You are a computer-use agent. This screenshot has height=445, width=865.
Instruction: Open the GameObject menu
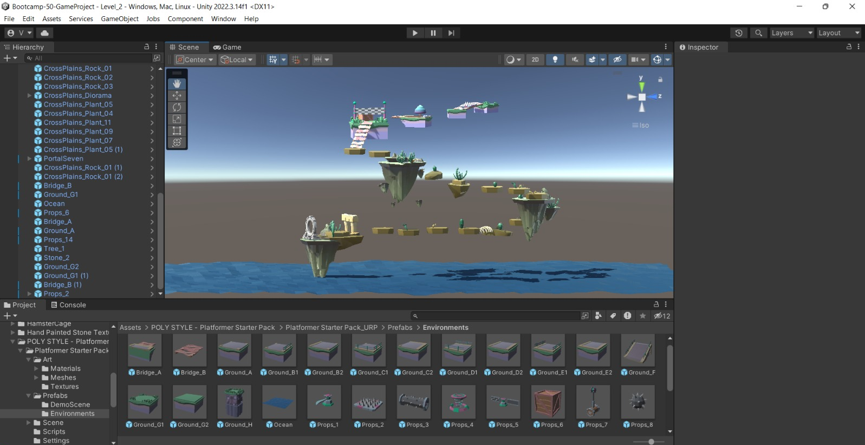pos(120,18)
